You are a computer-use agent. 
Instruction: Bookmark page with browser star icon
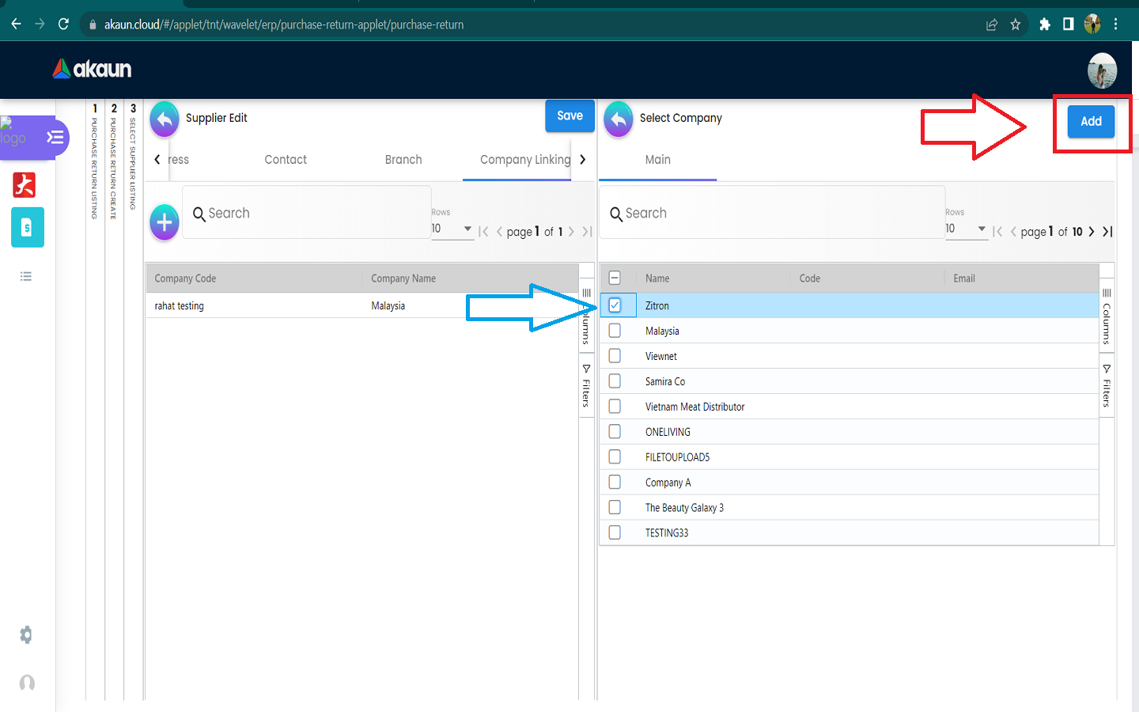tap(1016, 25)
